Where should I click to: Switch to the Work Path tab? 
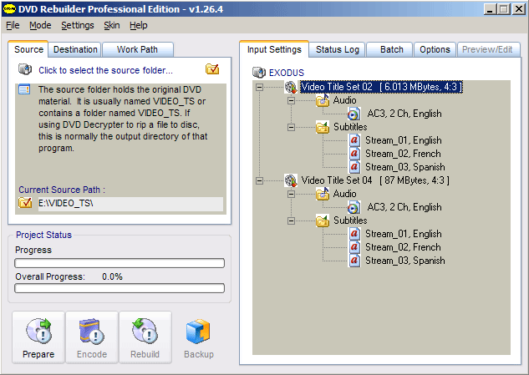pos(137,49)
